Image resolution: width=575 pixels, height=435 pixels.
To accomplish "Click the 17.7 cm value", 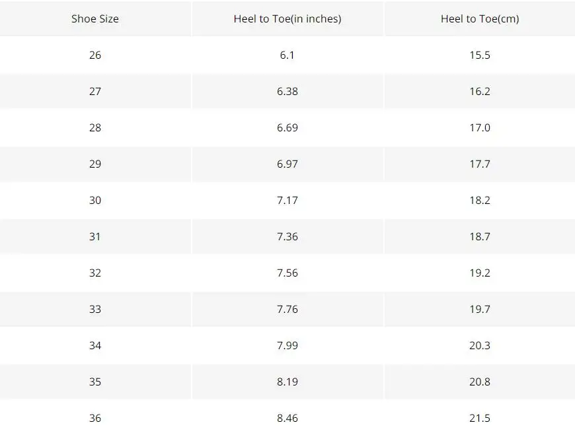I will [480, 164].
